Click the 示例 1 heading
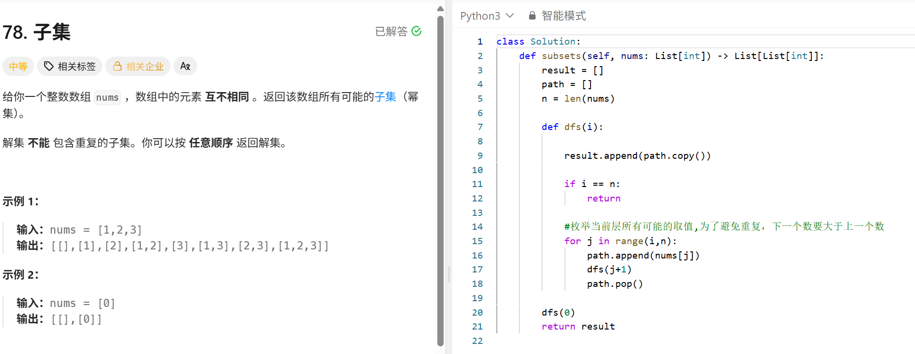 (21, 201)
